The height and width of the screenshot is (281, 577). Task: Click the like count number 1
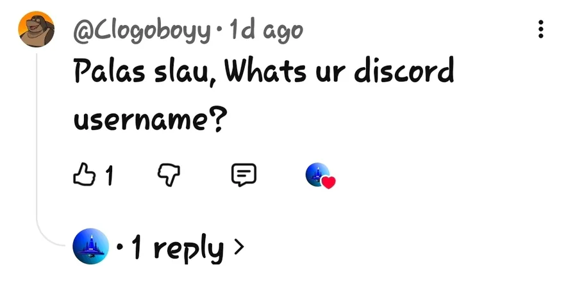point(109,175)
